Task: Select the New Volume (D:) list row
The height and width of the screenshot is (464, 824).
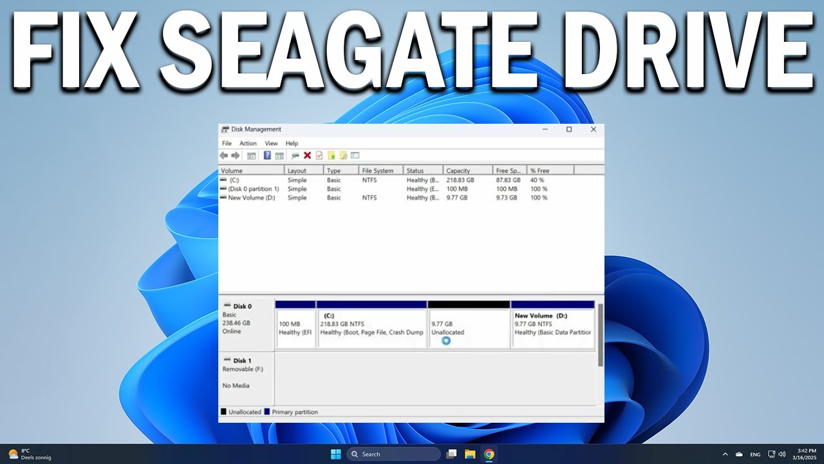Action: (411, 198)
